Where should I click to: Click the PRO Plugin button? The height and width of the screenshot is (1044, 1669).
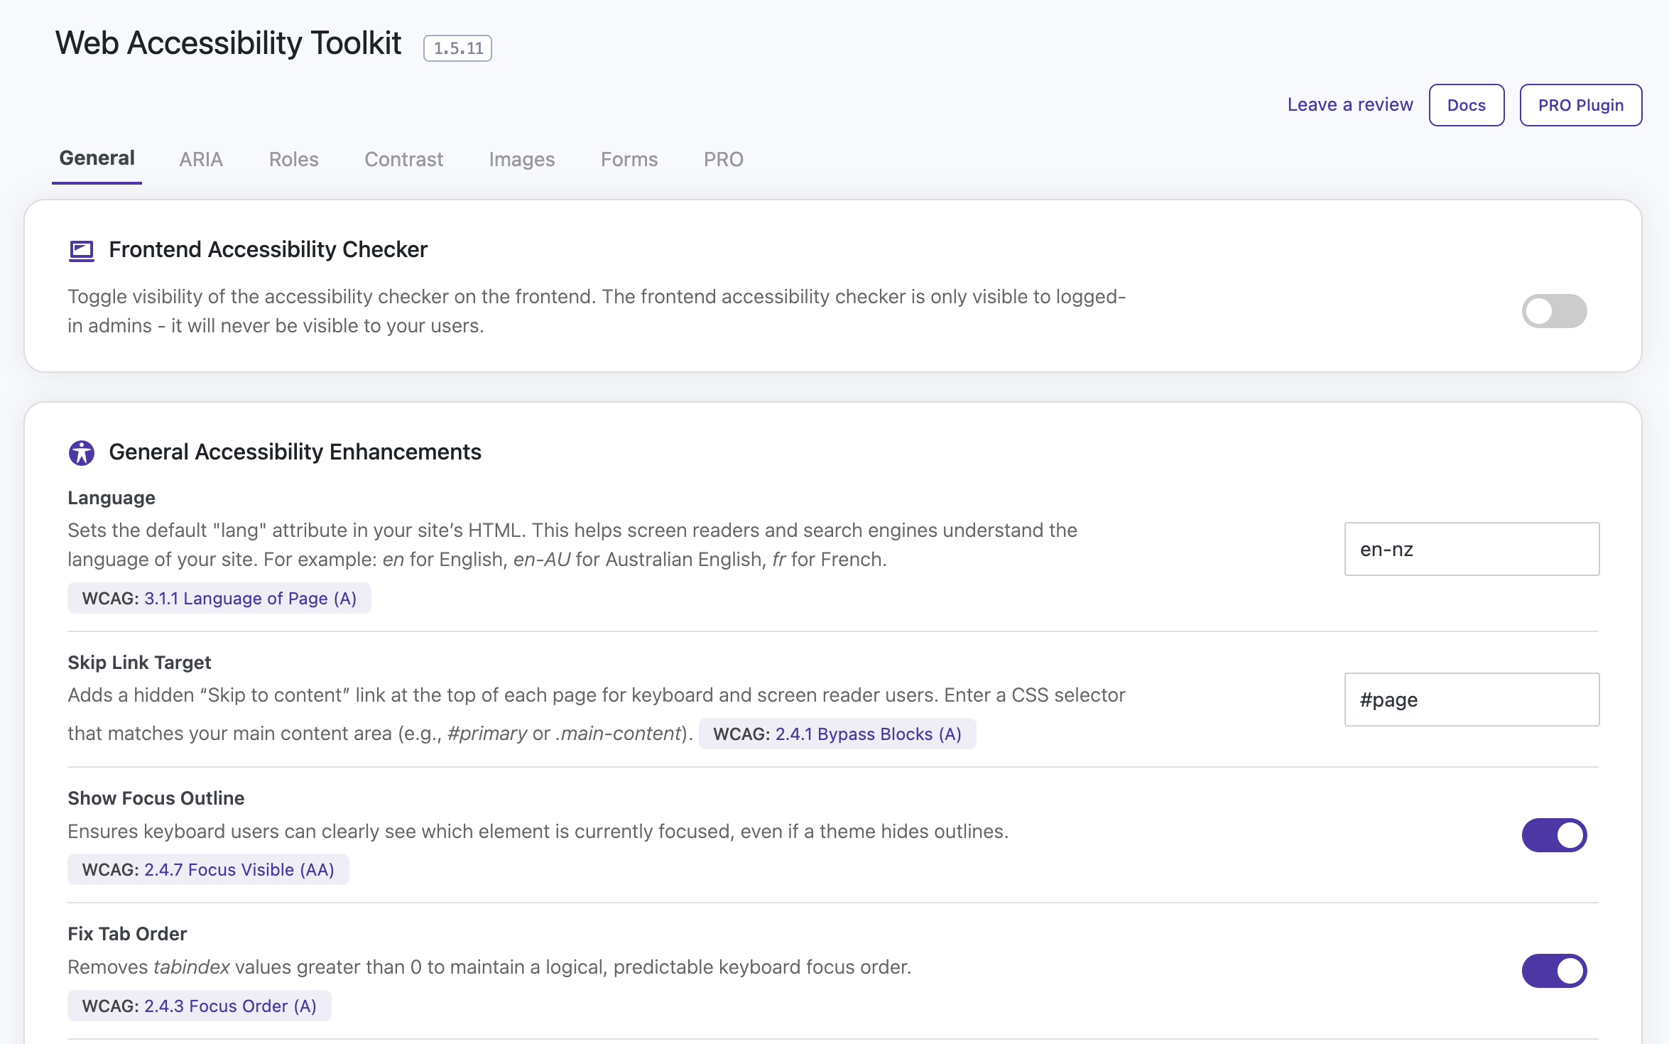tap(1580, 105)
